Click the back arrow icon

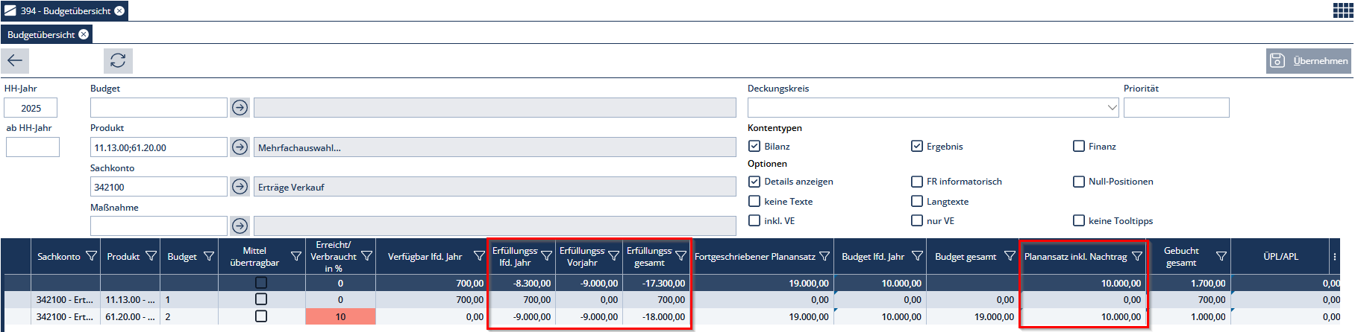click(15, 60)
